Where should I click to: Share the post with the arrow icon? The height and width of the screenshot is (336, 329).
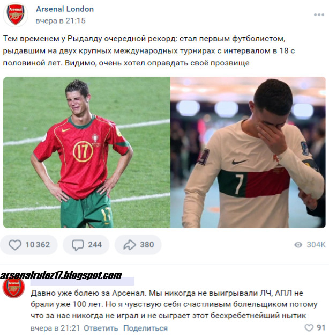click(130, 245)
